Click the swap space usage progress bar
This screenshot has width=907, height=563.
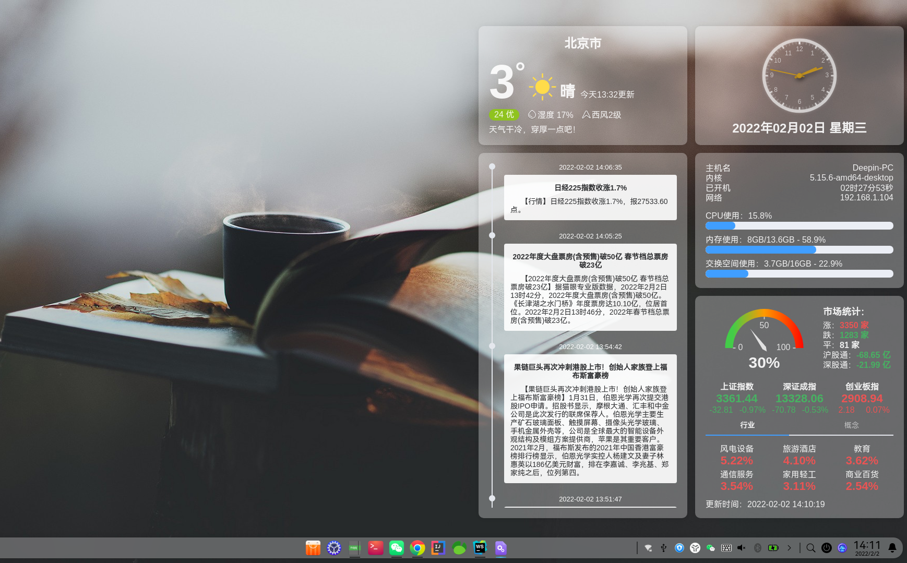click(799, 274)
